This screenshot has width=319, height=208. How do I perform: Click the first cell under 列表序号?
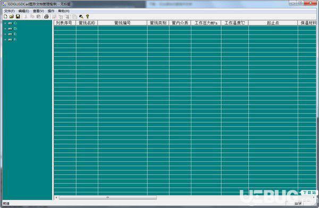tap(65, 28)
